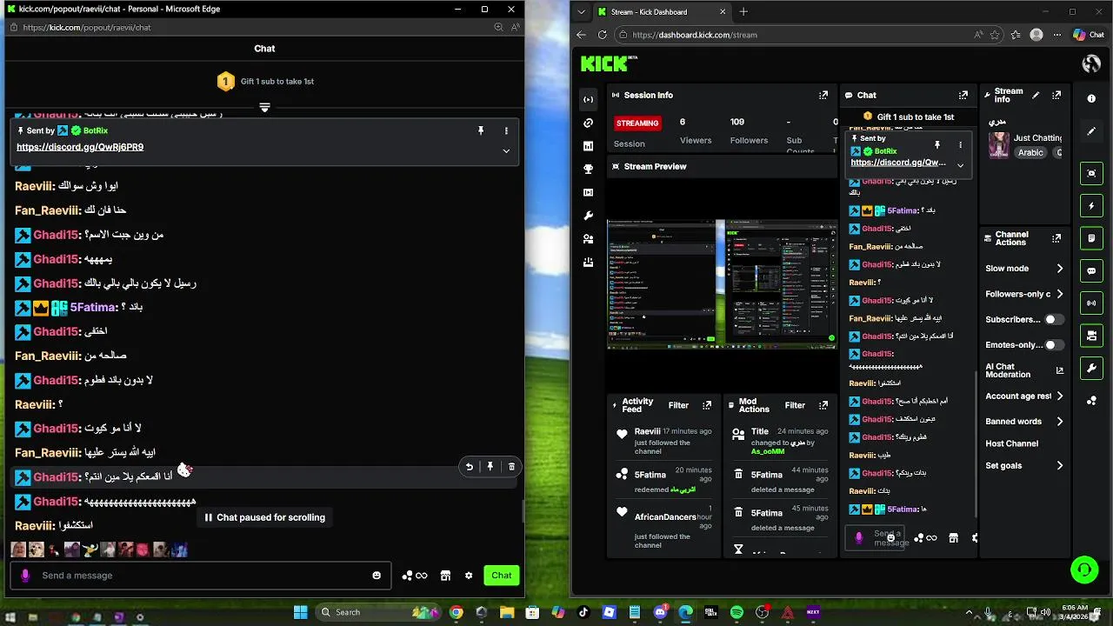Image resolution: width=1113 pixels, height=626 pixels.
Task: Click As_ooMM username in Mod Actions
Action: [x=768, y=451]
